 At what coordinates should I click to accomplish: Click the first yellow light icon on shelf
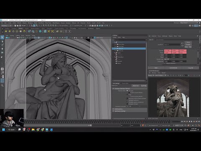point(6,31)
